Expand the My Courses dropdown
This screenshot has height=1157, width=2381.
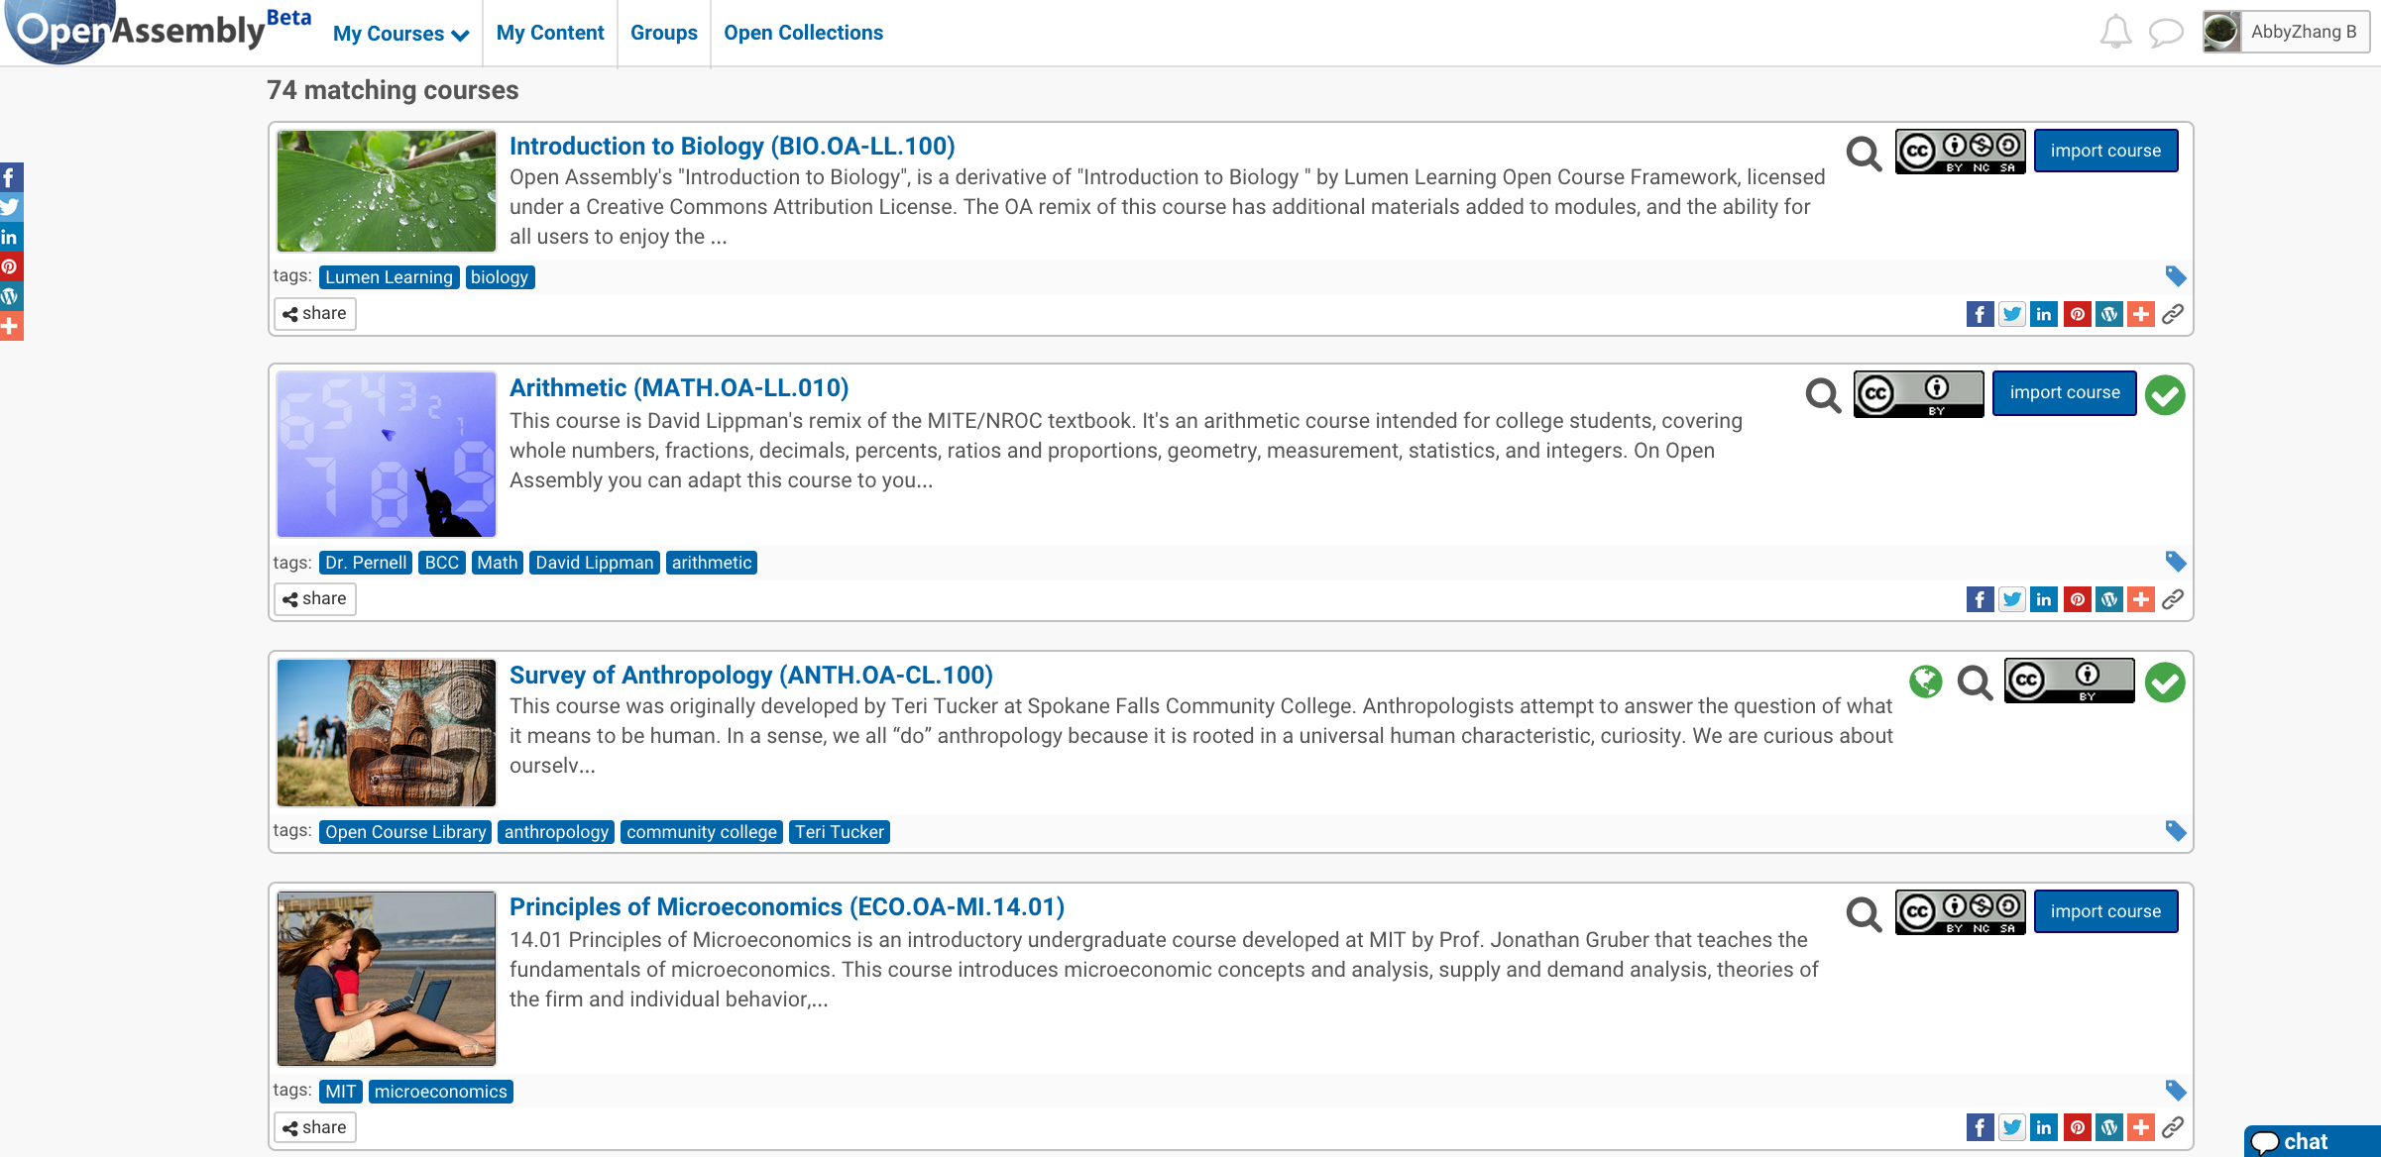pyautogui.click(x=400, y=34)
